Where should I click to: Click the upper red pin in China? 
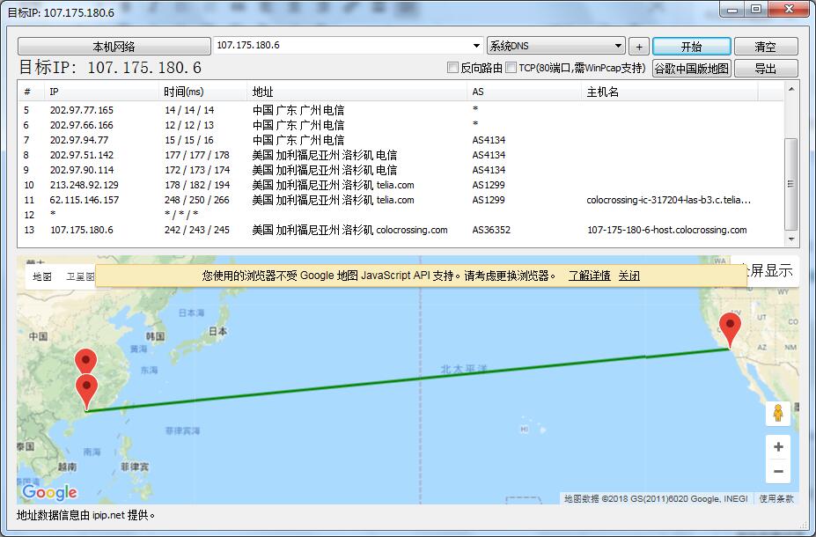[85, 362]
